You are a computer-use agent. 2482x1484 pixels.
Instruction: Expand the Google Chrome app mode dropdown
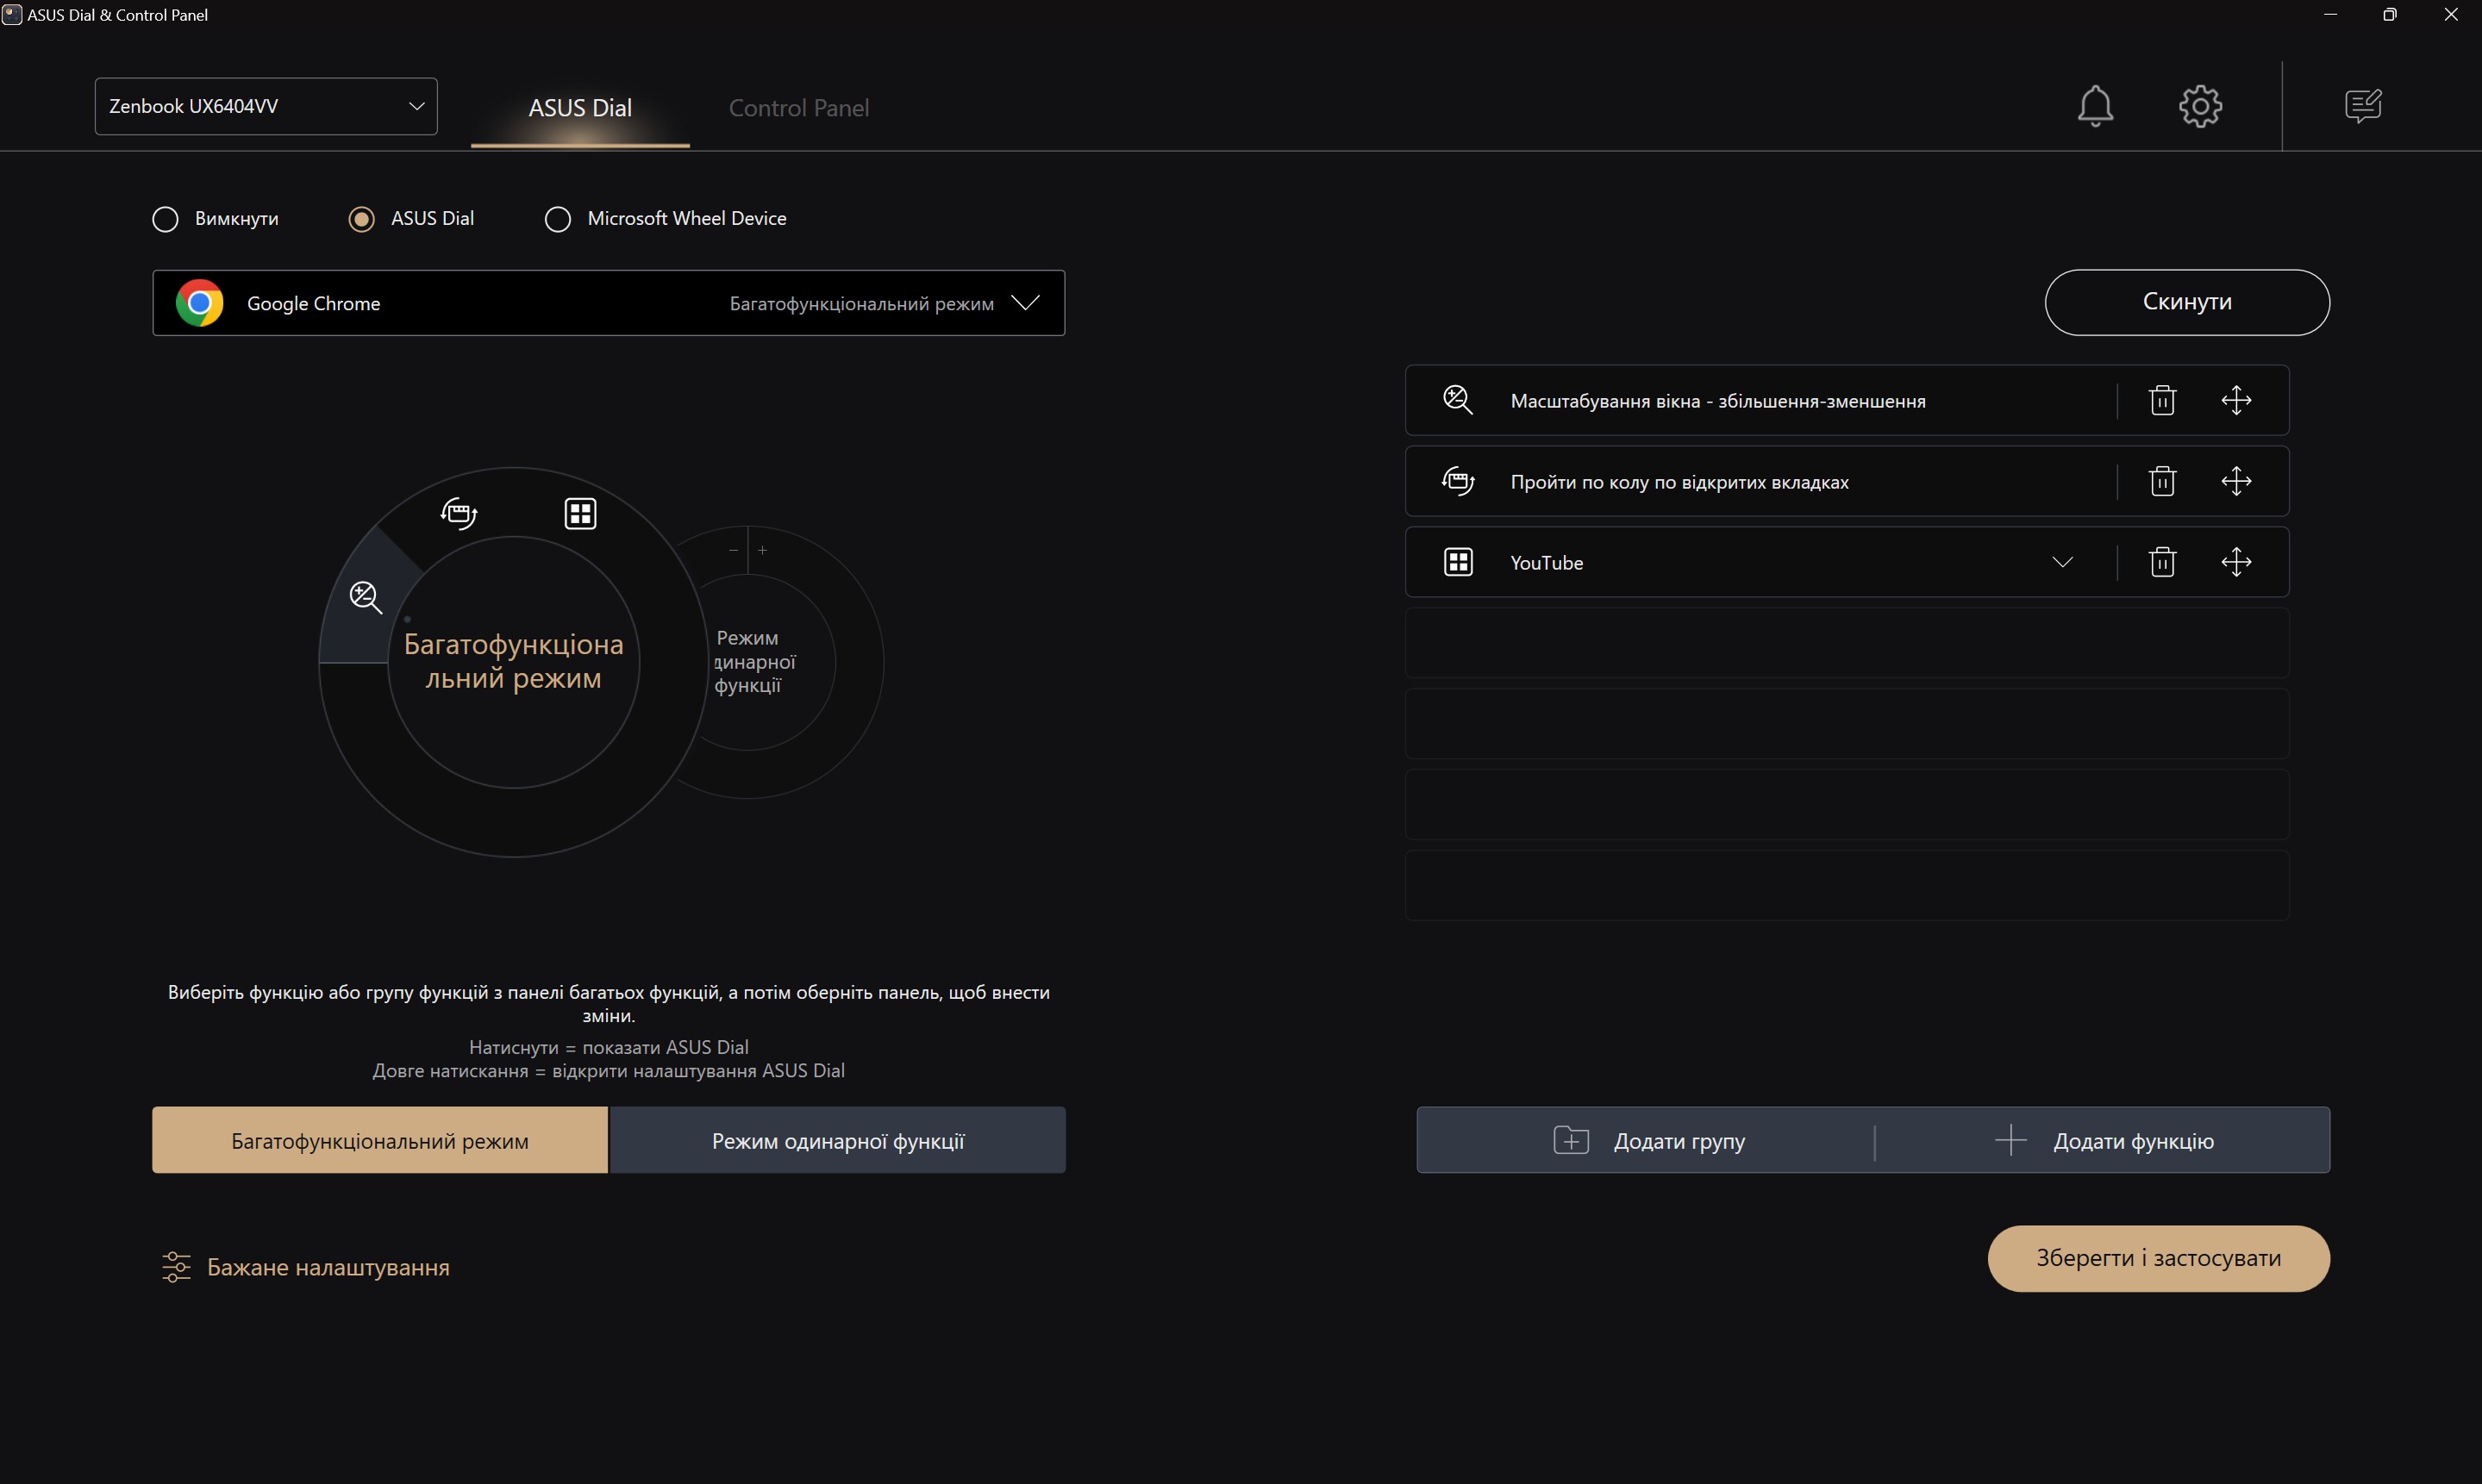(x=1024, y=303)
